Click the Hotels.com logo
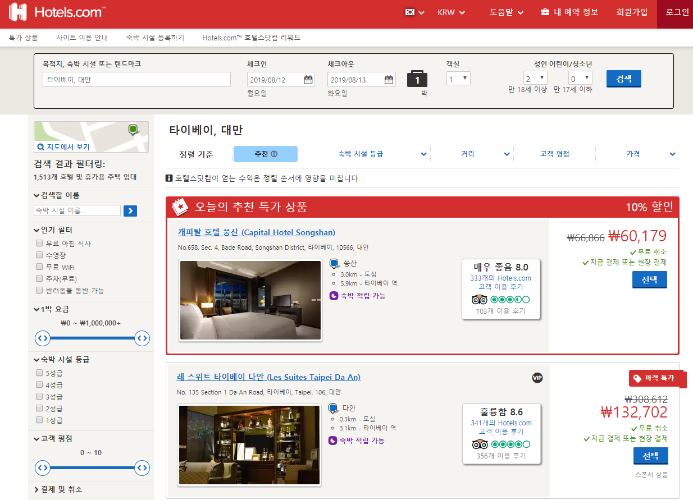 [57, 12]
